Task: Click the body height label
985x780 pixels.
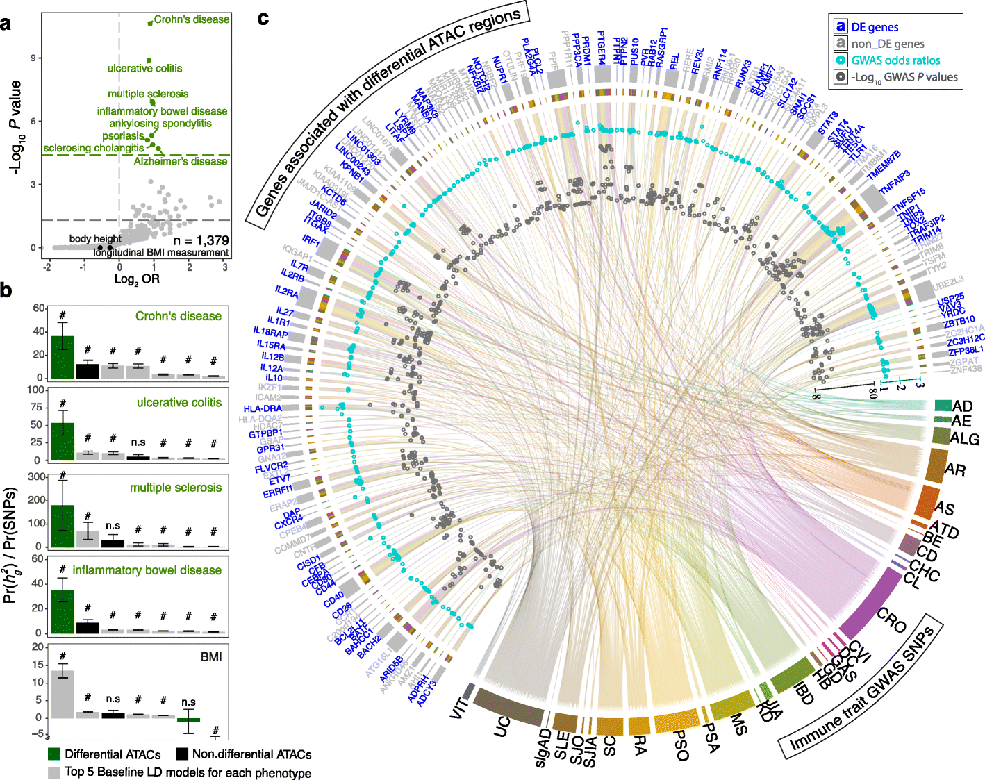Action: click(x=95, y=238)
